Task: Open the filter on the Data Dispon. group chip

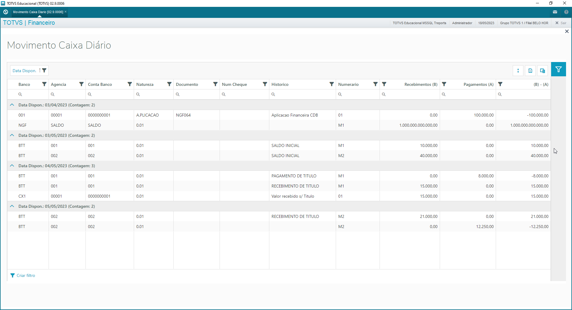Action: click(44, 70)
